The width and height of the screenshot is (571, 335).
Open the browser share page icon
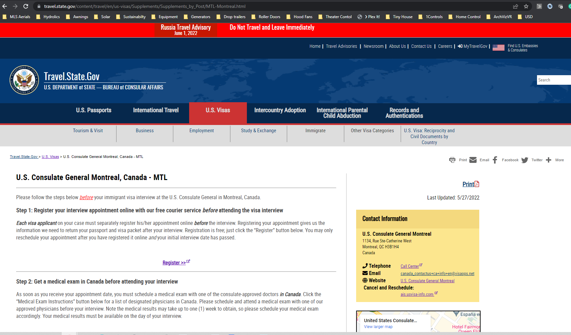tap(516, 6)
